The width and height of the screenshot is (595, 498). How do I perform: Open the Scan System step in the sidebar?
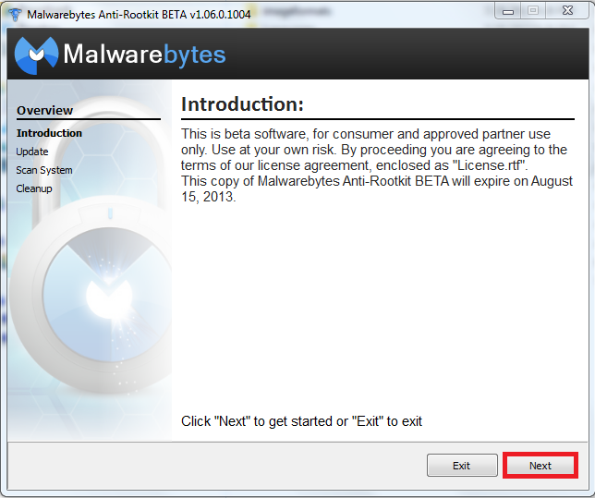coord(44,170)
